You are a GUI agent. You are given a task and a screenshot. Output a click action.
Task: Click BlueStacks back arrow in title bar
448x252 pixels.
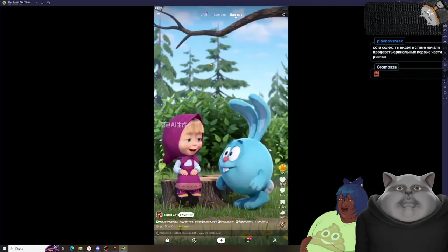click(37, 3)
